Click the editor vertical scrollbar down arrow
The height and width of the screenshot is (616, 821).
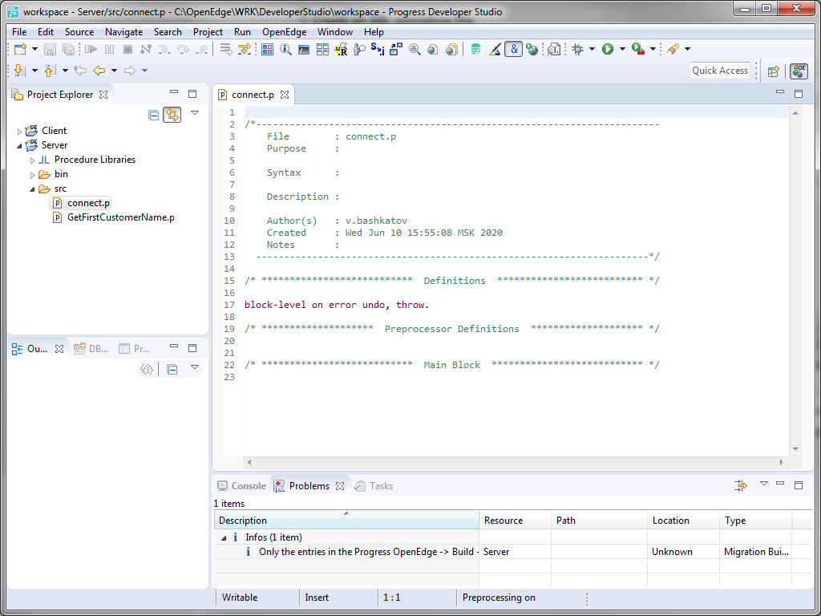795,449
